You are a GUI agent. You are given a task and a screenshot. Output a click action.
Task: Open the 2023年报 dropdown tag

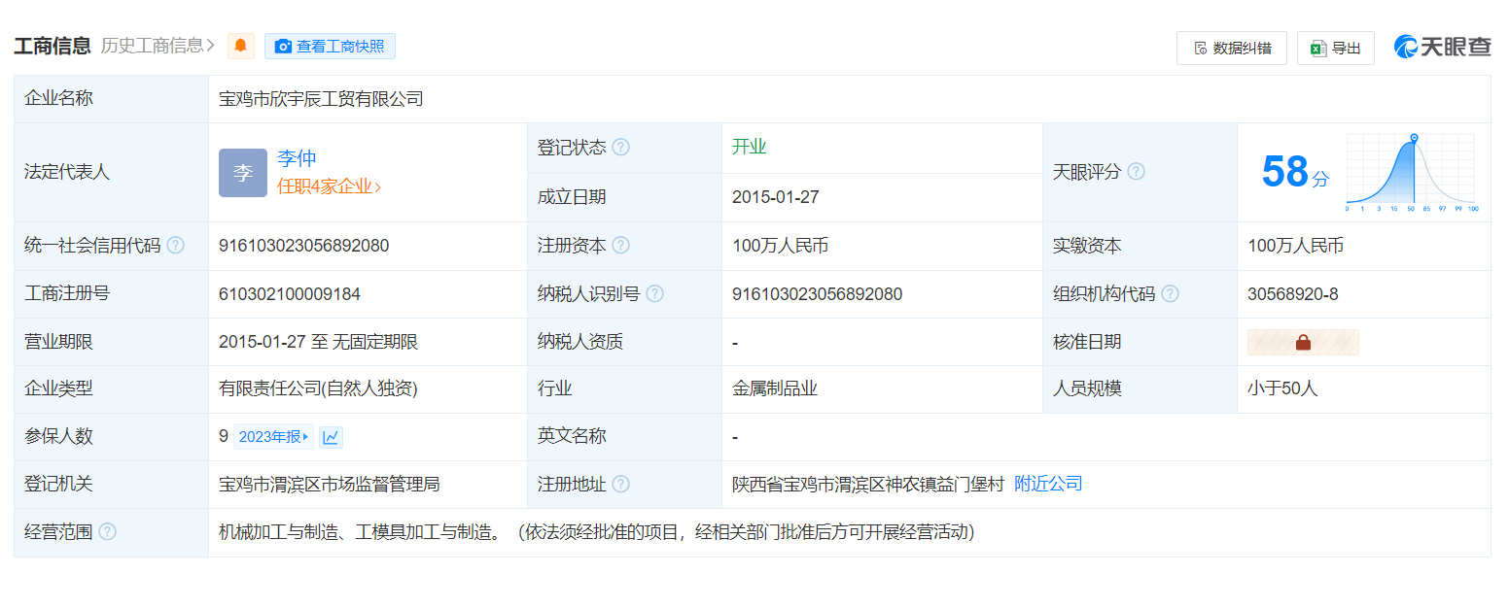point(273,437)
